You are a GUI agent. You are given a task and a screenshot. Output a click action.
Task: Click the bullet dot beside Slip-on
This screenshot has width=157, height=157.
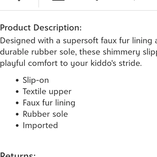[17, 80]
